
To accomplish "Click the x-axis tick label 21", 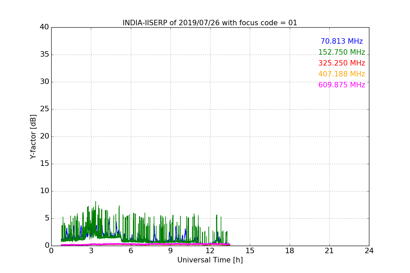I will click(x=329, y=251).
